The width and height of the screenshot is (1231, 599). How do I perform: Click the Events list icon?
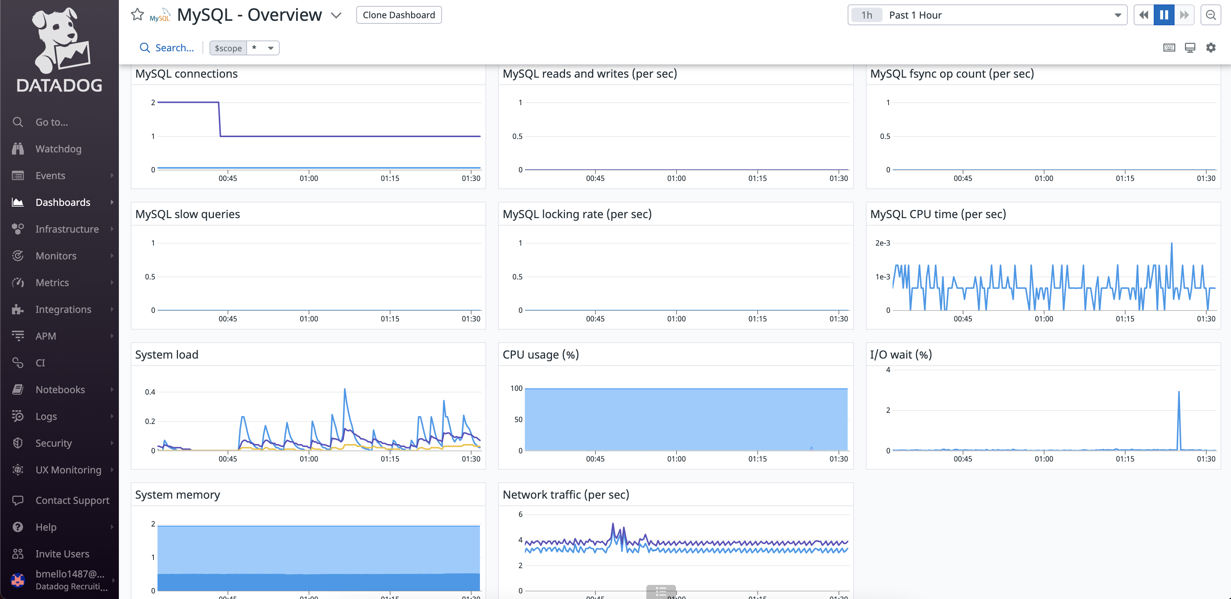pos(18,175)
